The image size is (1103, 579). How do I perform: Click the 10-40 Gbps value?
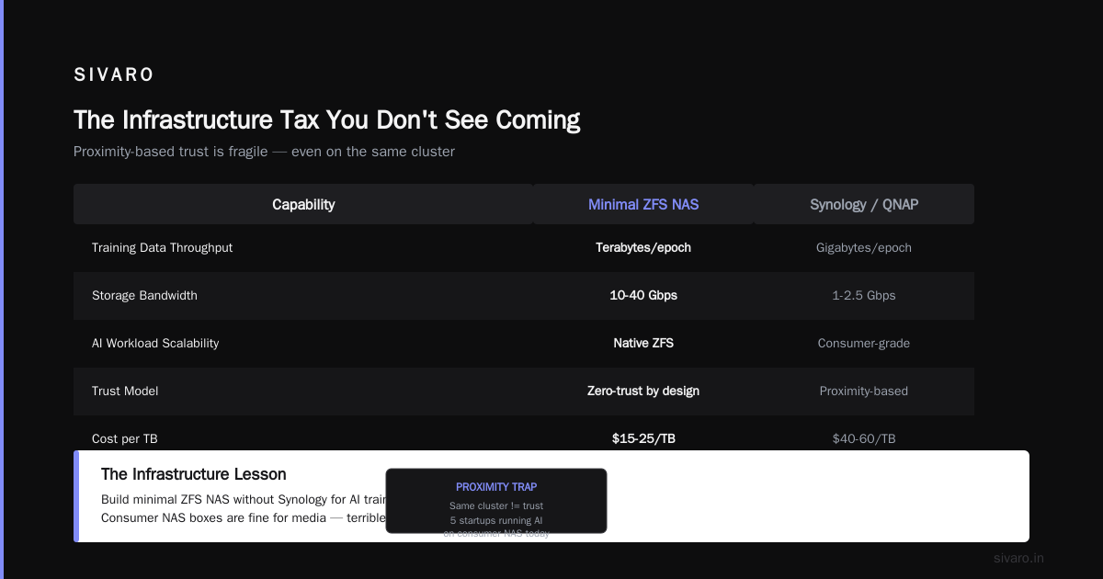(643, 296)
